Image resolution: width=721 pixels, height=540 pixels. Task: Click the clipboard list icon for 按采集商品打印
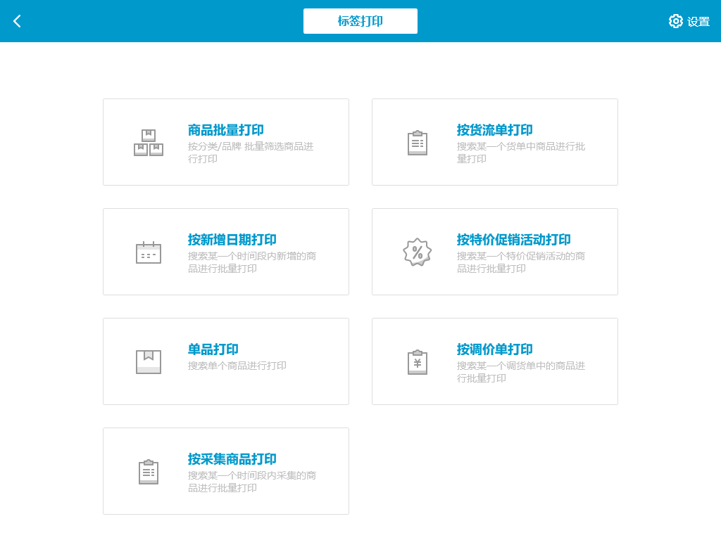[149, 472]
